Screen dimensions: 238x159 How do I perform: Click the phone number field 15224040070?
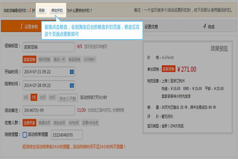pyautogui.click(x=67, y=135)
